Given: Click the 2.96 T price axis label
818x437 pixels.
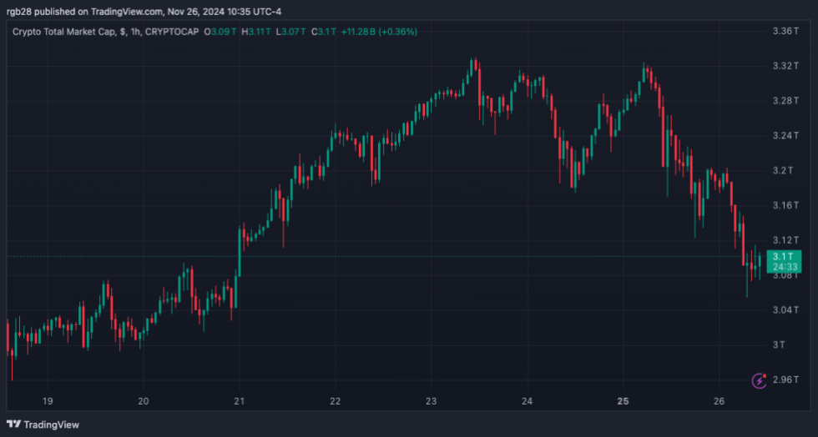Looking at the screenshot, I should coord(787,379).
